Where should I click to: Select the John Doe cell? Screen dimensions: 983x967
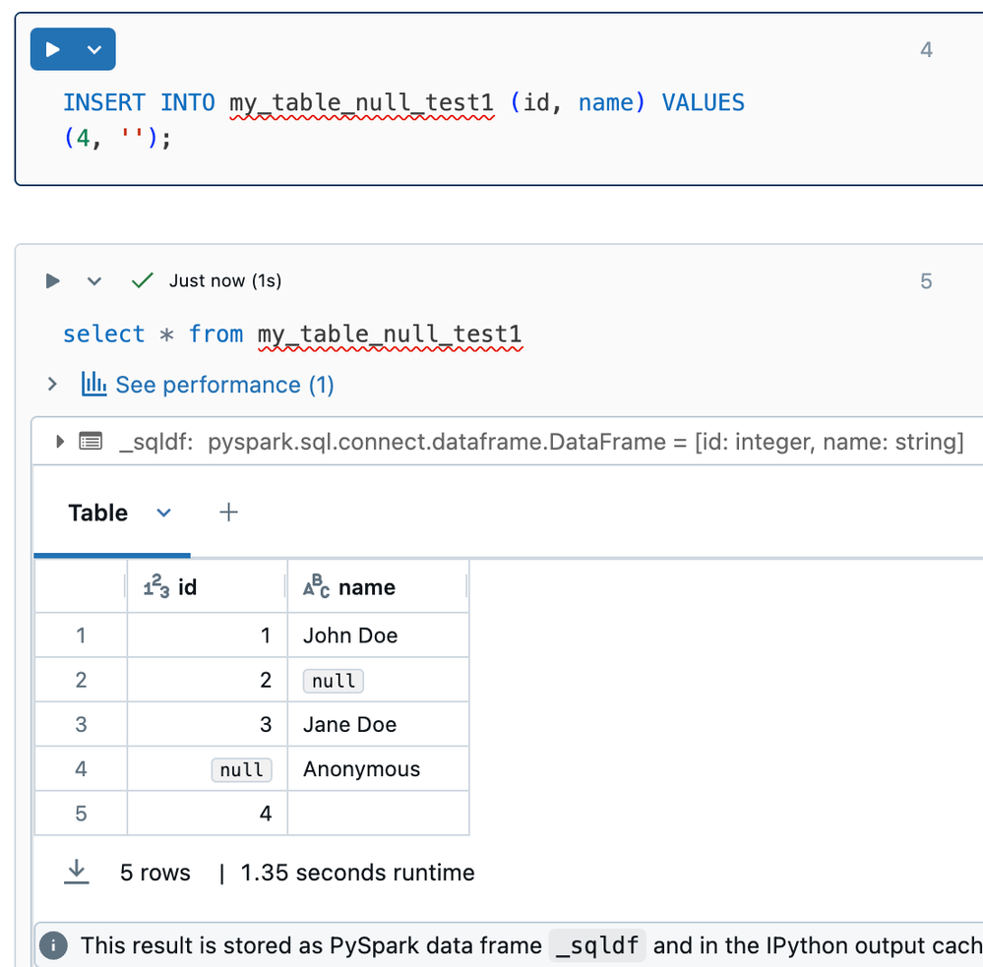click(350, 635)
